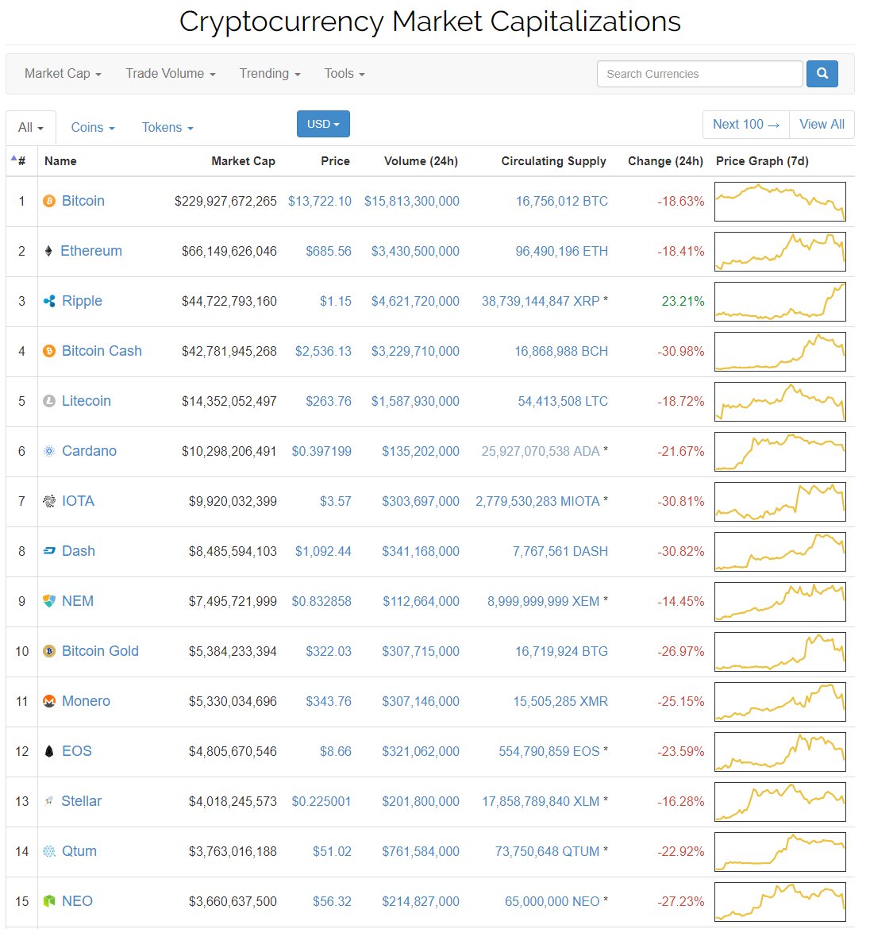Sort table by Market Cap column header

coord(244,161)
